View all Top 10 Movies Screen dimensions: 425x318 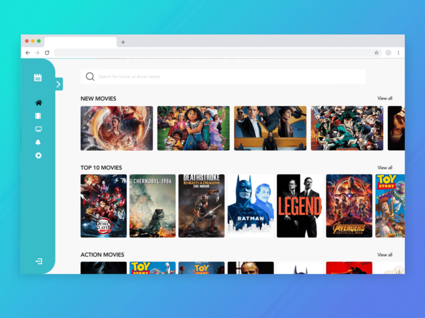click(385, 168)
